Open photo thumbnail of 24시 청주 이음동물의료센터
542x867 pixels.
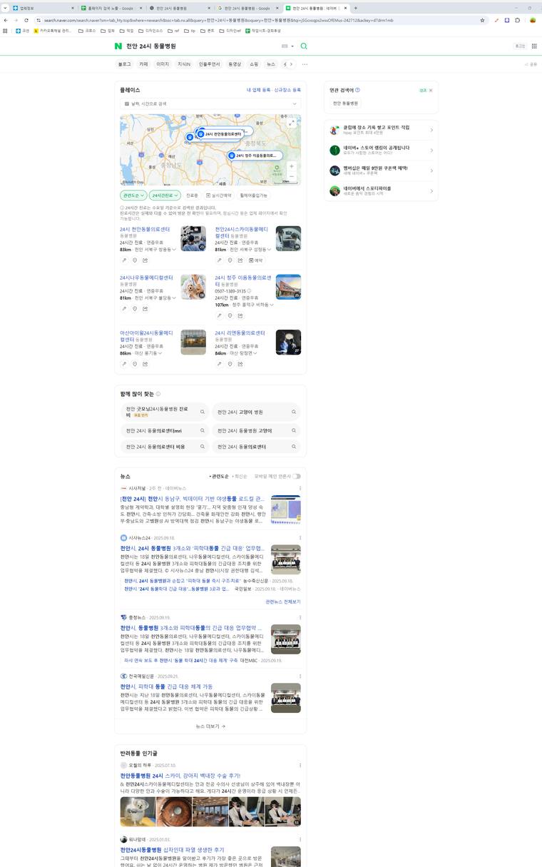click(288, 287)
